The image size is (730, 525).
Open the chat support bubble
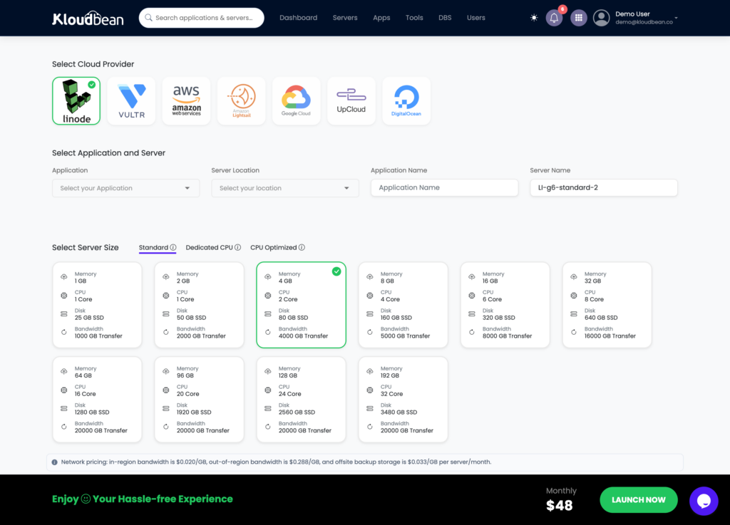(704, 501)
